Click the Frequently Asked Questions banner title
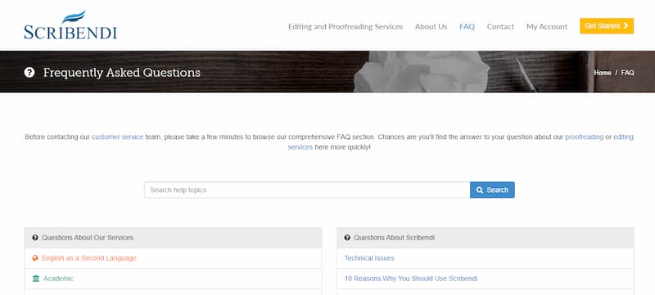 (121, 73)
